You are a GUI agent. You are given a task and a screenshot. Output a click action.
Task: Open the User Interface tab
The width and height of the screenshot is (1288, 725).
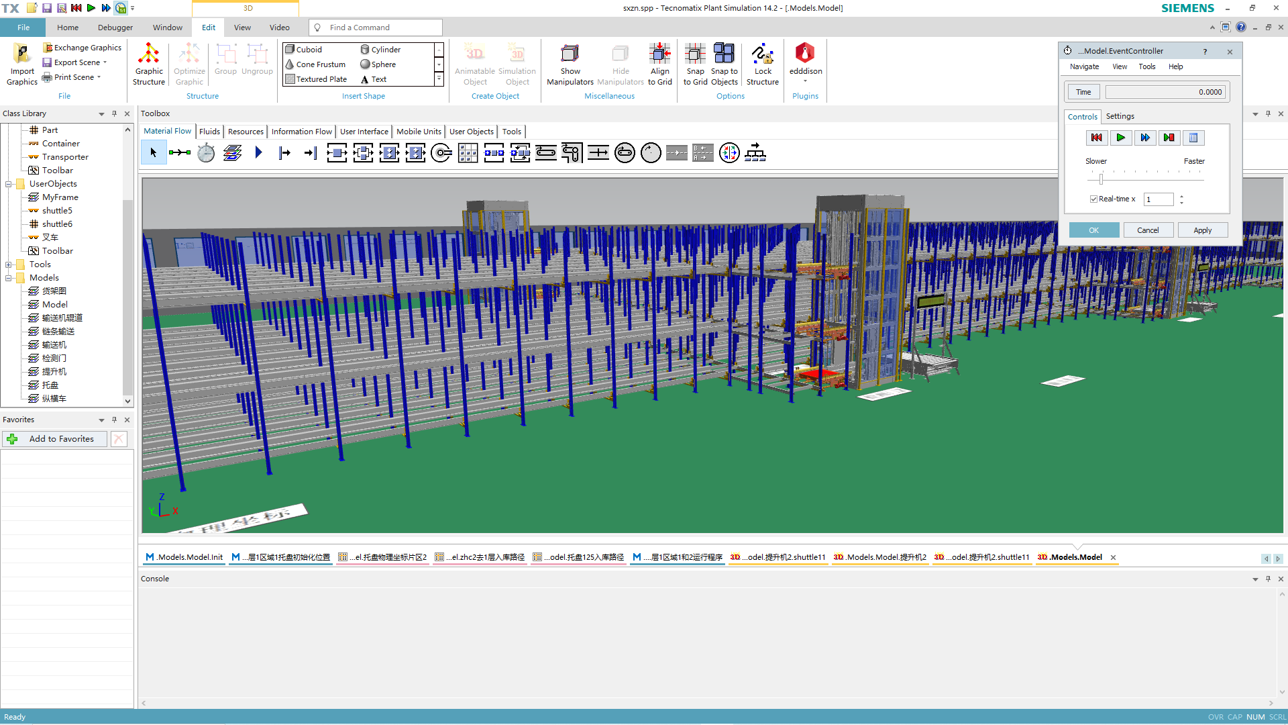[x=364, y=131]
